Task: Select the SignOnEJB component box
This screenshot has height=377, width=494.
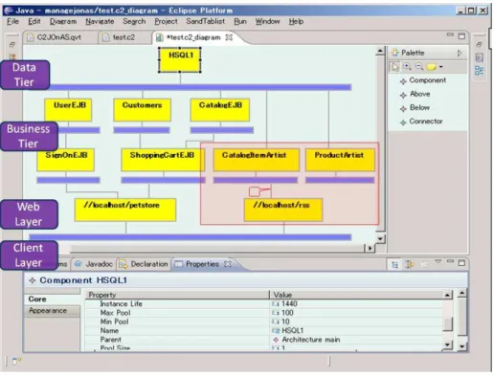Action: tap(65, 160)
